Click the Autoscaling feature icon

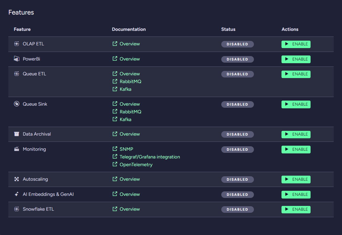(x=17, y=179)
